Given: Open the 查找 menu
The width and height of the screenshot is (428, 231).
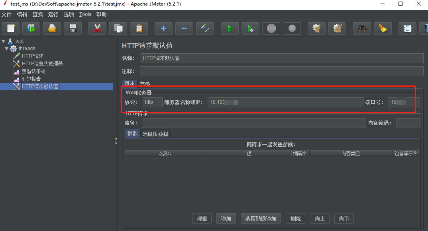Looking at the screenshot, I should tap(38, 14).
